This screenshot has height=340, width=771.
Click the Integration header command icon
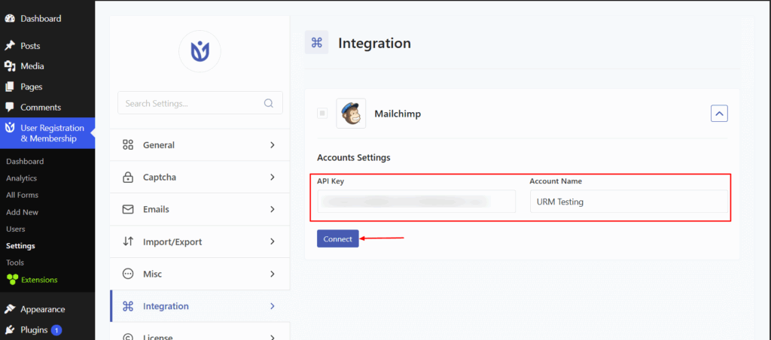pos(317,43)
